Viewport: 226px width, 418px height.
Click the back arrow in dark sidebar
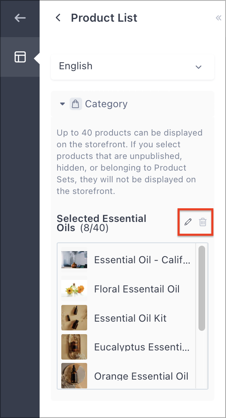point(20,18)
